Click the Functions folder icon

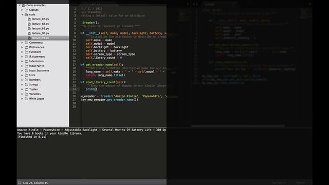coord(26,52)
